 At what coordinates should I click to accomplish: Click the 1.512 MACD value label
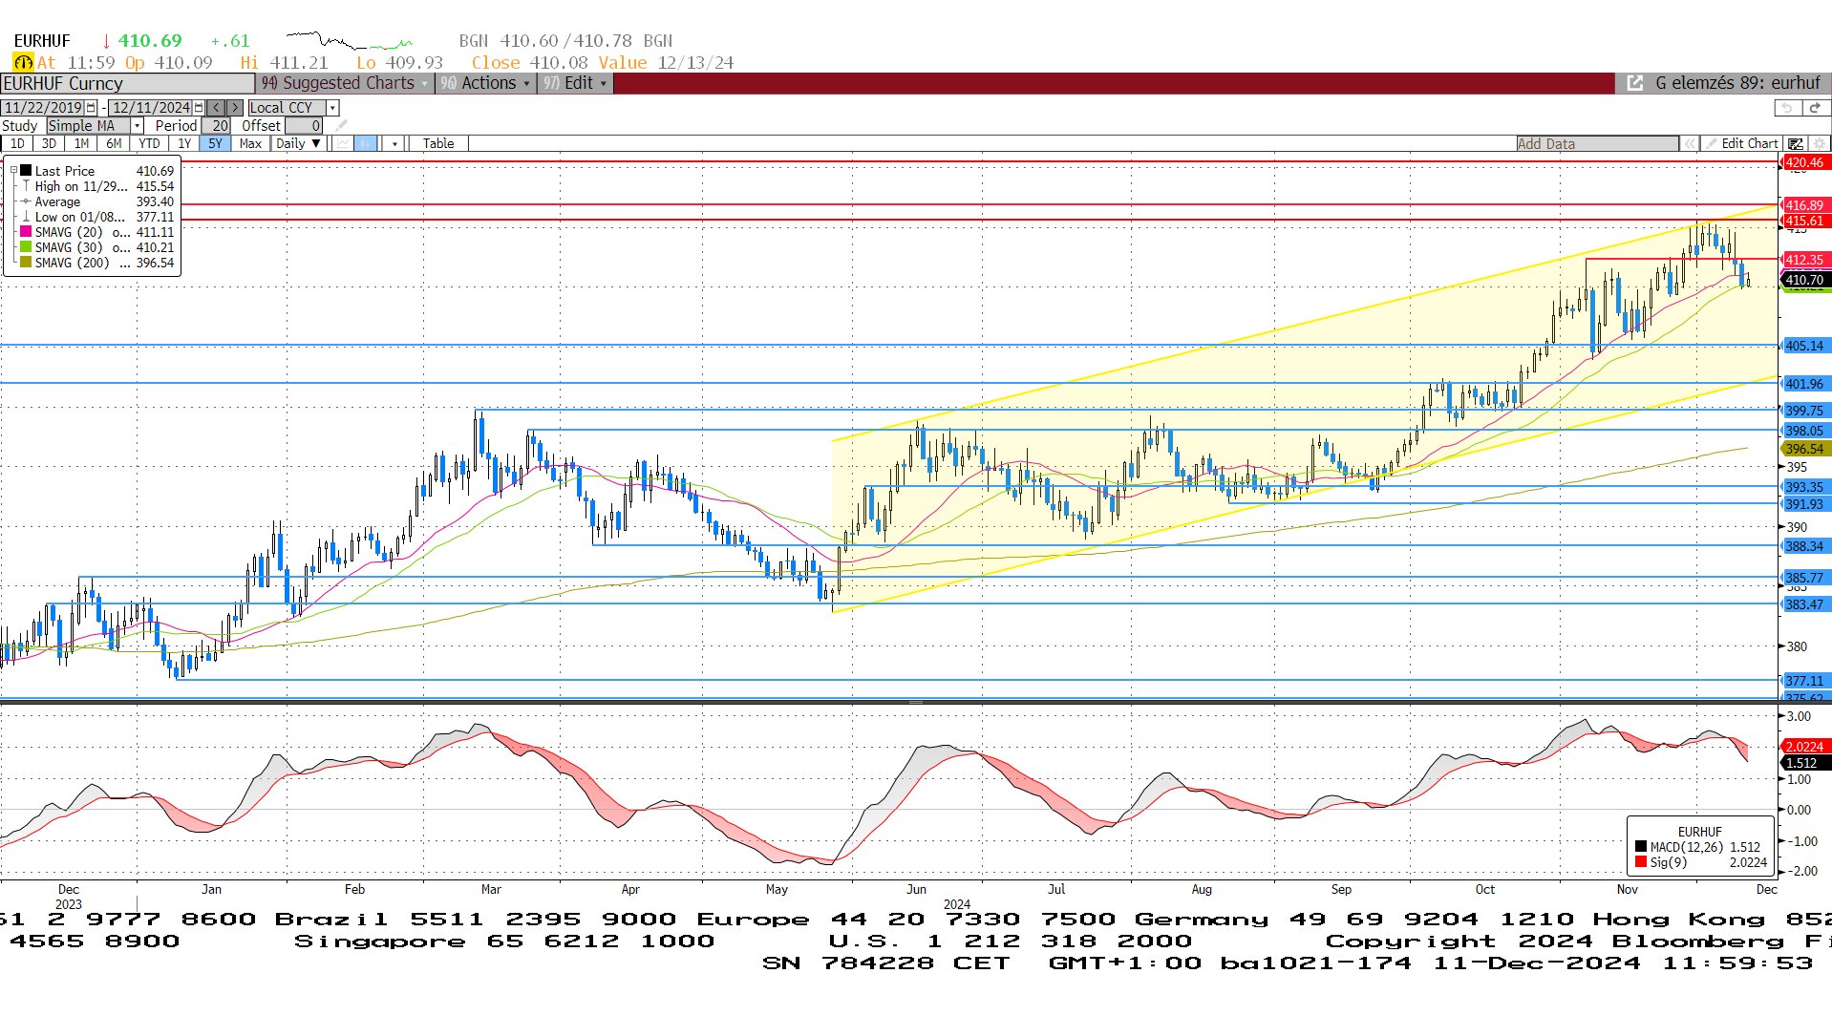(1805, 763)
